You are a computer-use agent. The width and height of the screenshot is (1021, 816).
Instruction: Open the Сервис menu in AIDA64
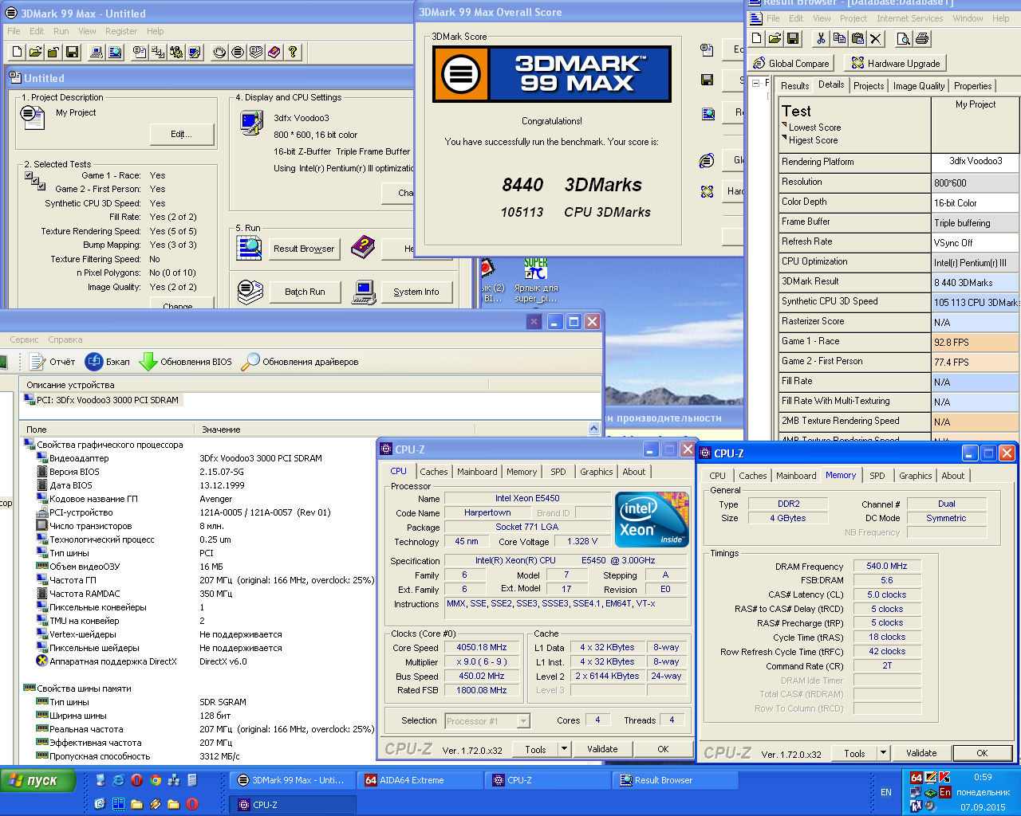[x=24, y=339]
